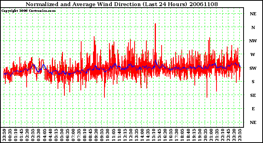Select the 19:50 time axis label
The height and width of the screenshot is (143, 263).
[x=199, y=135]
